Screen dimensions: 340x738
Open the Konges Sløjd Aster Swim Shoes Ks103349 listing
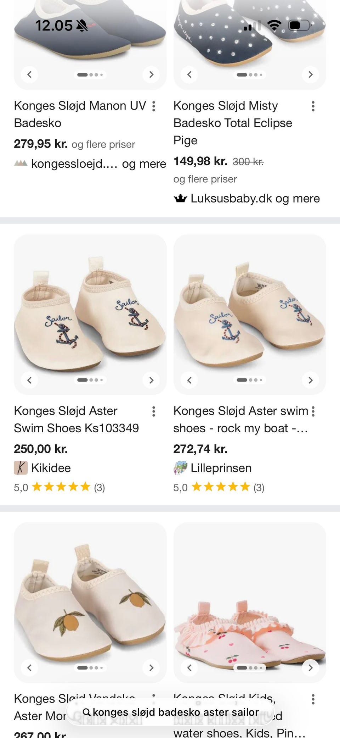click(x=76, y=419)
